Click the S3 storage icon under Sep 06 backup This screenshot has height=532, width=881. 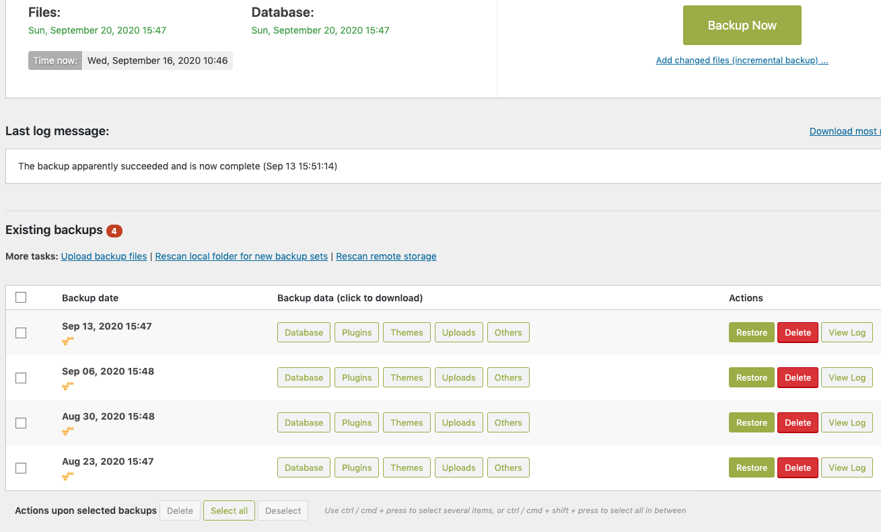(67, 386)
